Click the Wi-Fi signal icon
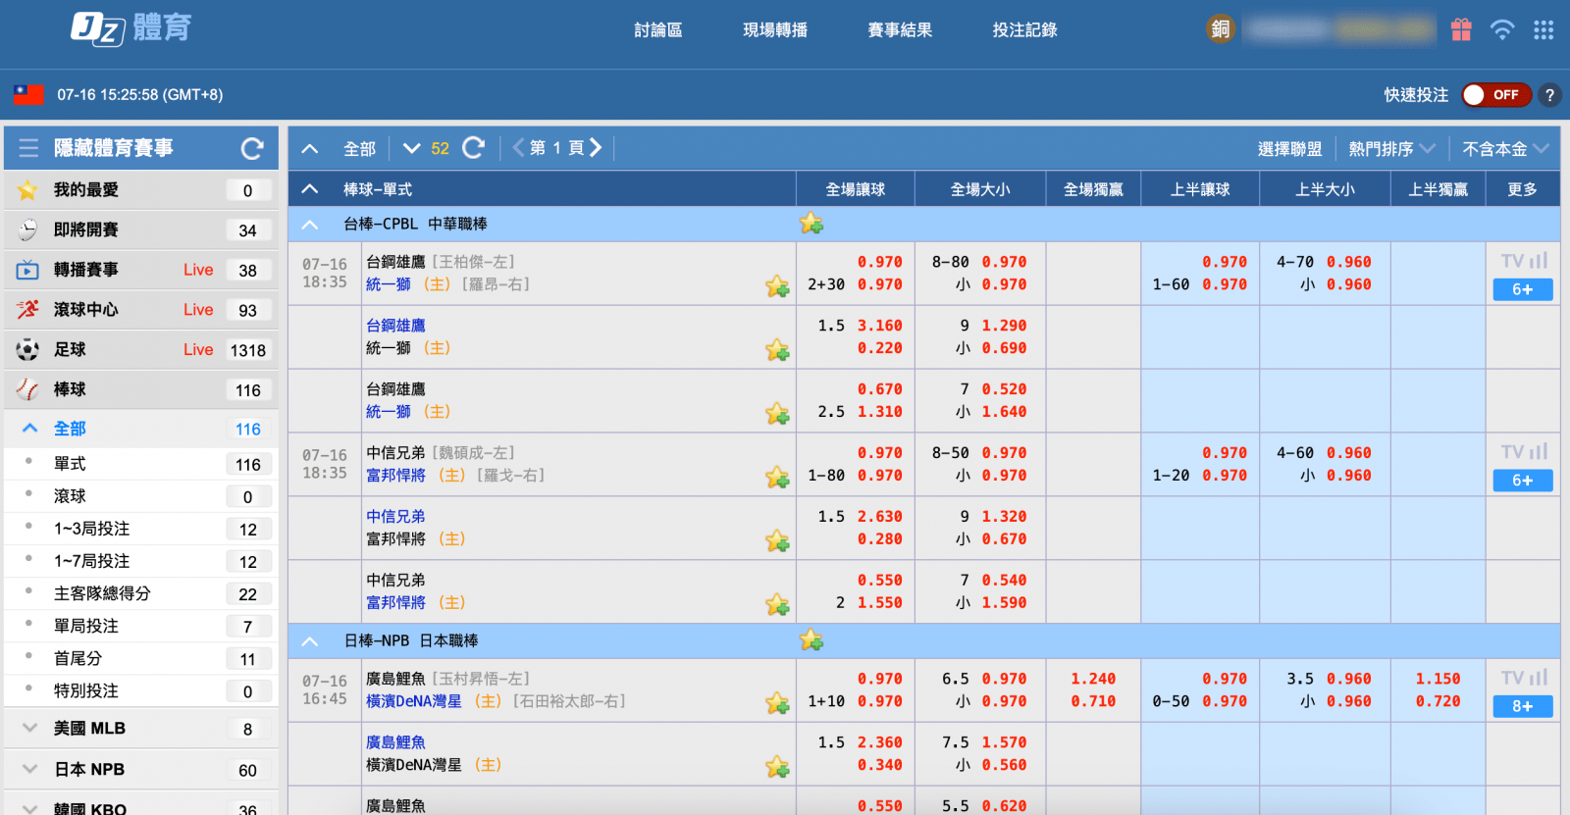This screenshot has width=1570, height=815. pos(1501,29)
